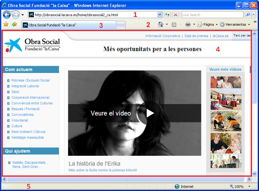Refresh the current page
The height and width of the screenshot is (191, 259).
pyautogui.click(x=168, y=15)
